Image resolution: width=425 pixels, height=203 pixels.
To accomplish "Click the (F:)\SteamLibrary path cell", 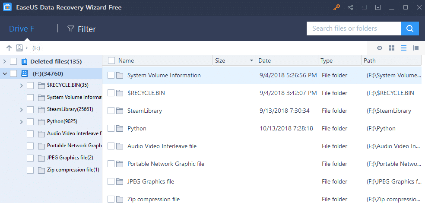I will pyautogui.click(x=389, y=111).
